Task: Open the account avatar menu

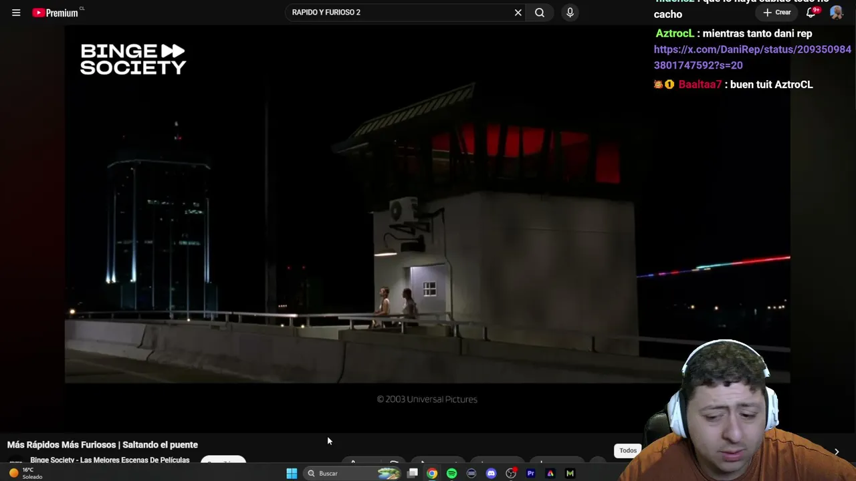Action: 836,13
